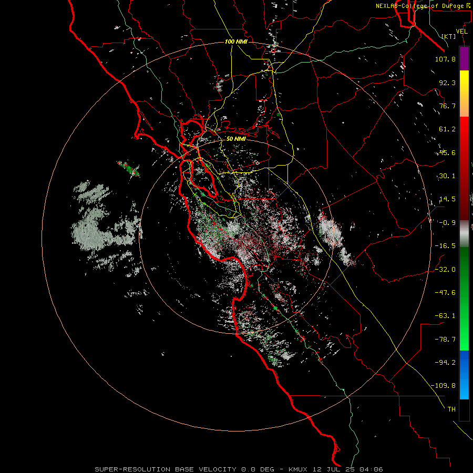The height and width of the screenshot is (473, 473).
Task: Click the KMUX station identifier
Action: click(x=299, y=469)
